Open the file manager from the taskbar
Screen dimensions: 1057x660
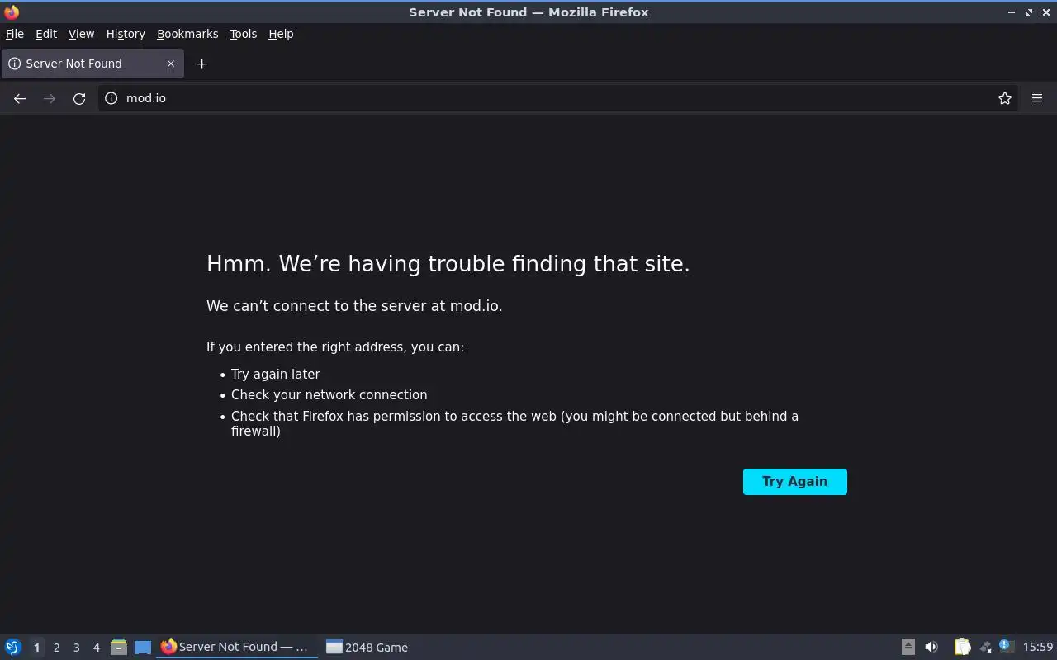pos(119,648)
